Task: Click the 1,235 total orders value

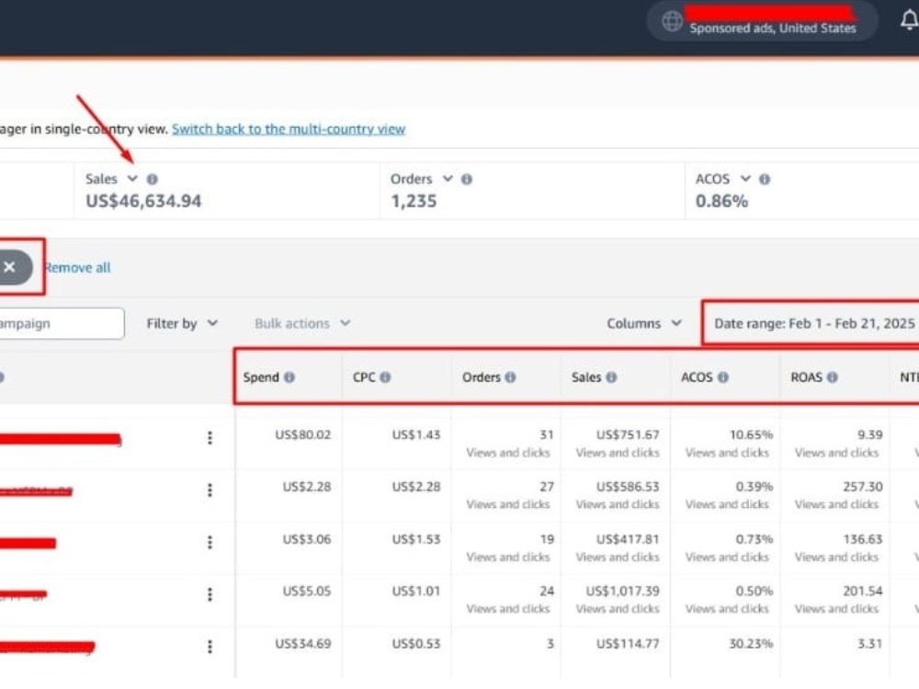Action: pos(414,201)
